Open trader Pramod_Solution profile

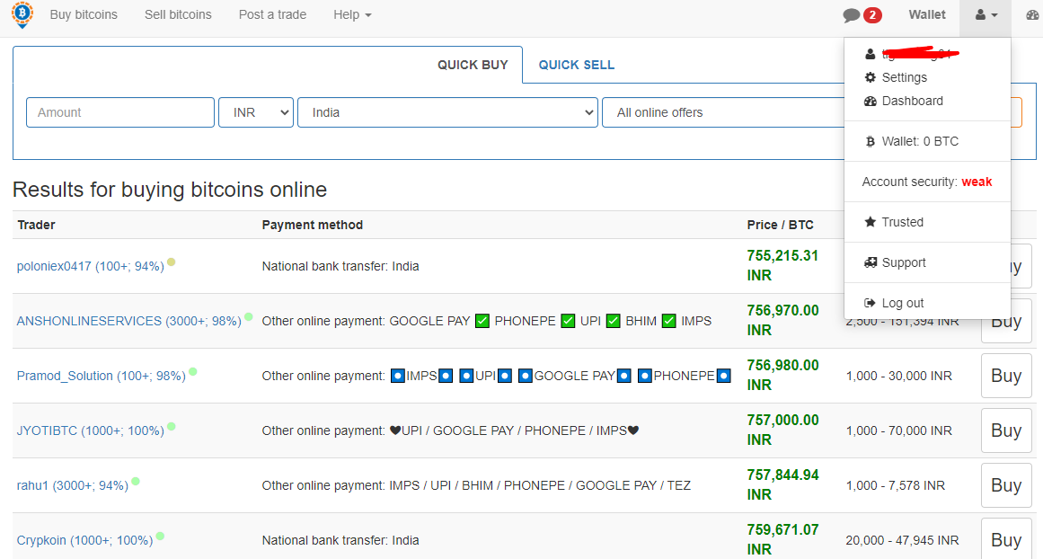pyautogui.click(x=102, y=376)
